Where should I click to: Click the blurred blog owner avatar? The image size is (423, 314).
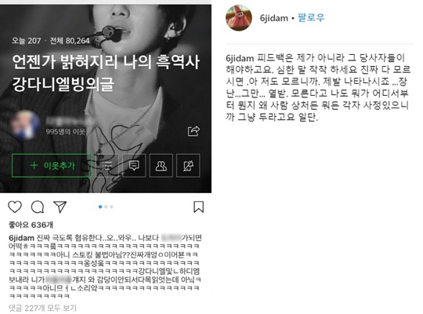(25, 126)
